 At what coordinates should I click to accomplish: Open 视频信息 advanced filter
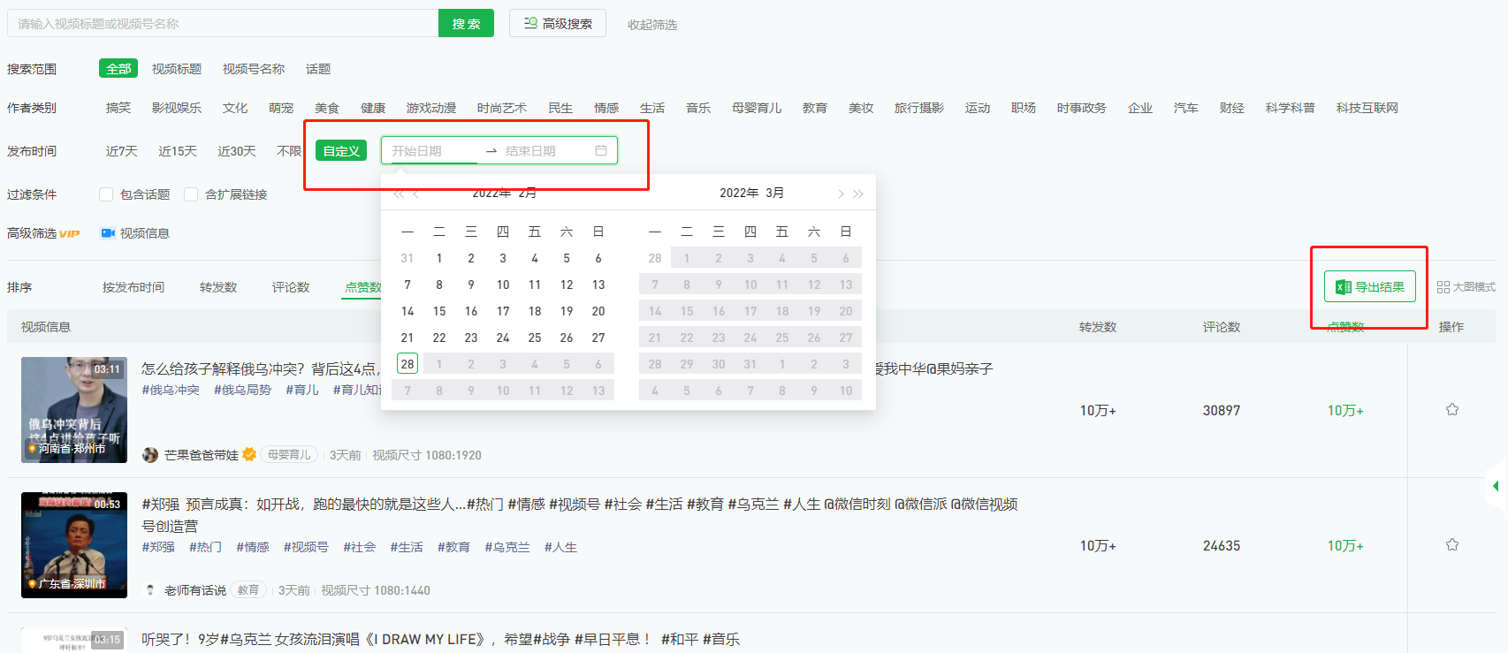[x=145, y=233]
